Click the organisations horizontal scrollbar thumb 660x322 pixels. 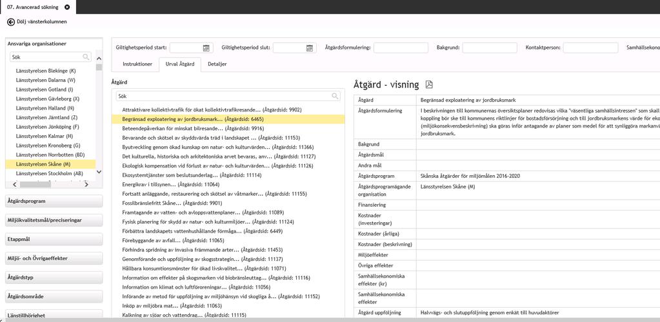35,184
